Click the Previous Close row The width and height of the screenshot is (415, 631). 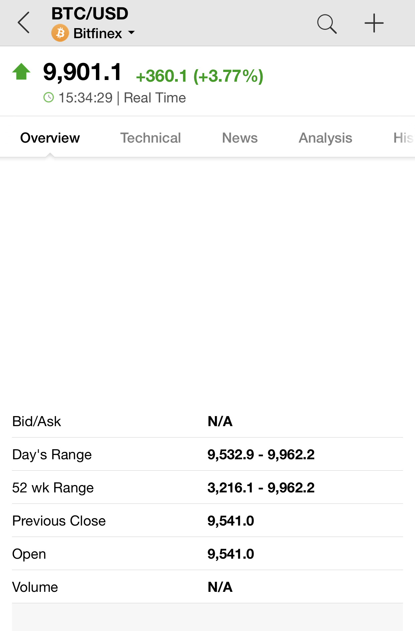pyautogui.click(x=207, y=521)
